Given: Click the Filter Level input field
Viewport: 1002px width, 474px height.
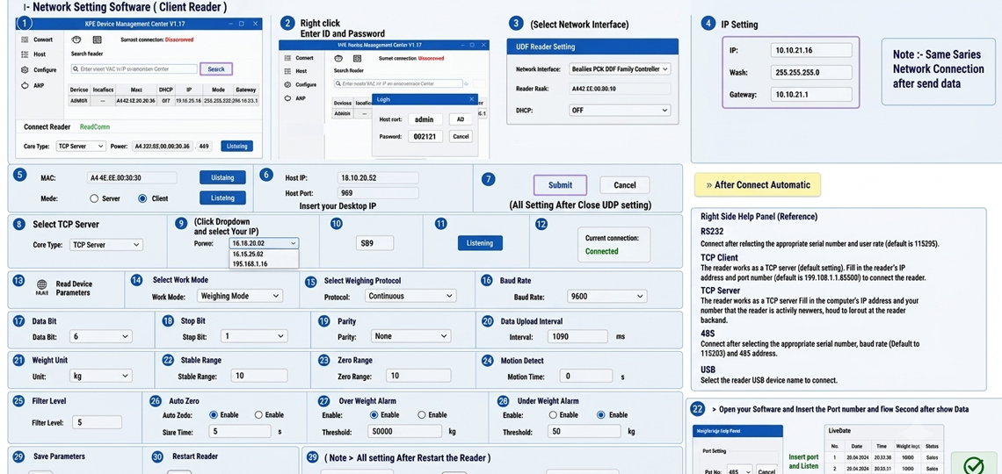Looking at the screenshot, I should pyautogui.click(x=97, y=421).
